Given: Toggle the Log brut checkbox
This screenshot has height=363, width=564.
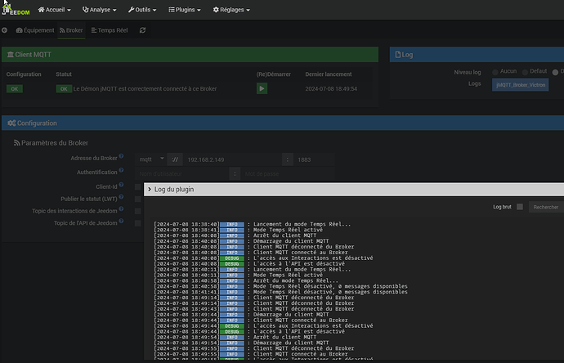Looking at the screenshot, I should (520, 207).
